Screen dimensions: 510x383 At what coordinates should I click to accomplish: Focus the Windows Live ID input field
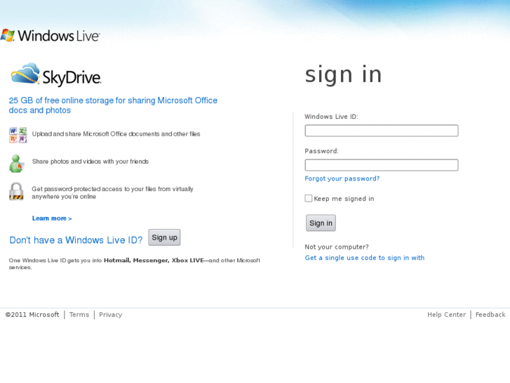[382, 131]
